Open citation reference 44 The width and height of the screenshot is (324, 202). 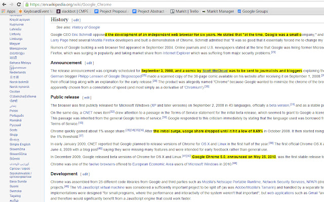(x=234, y=163)
